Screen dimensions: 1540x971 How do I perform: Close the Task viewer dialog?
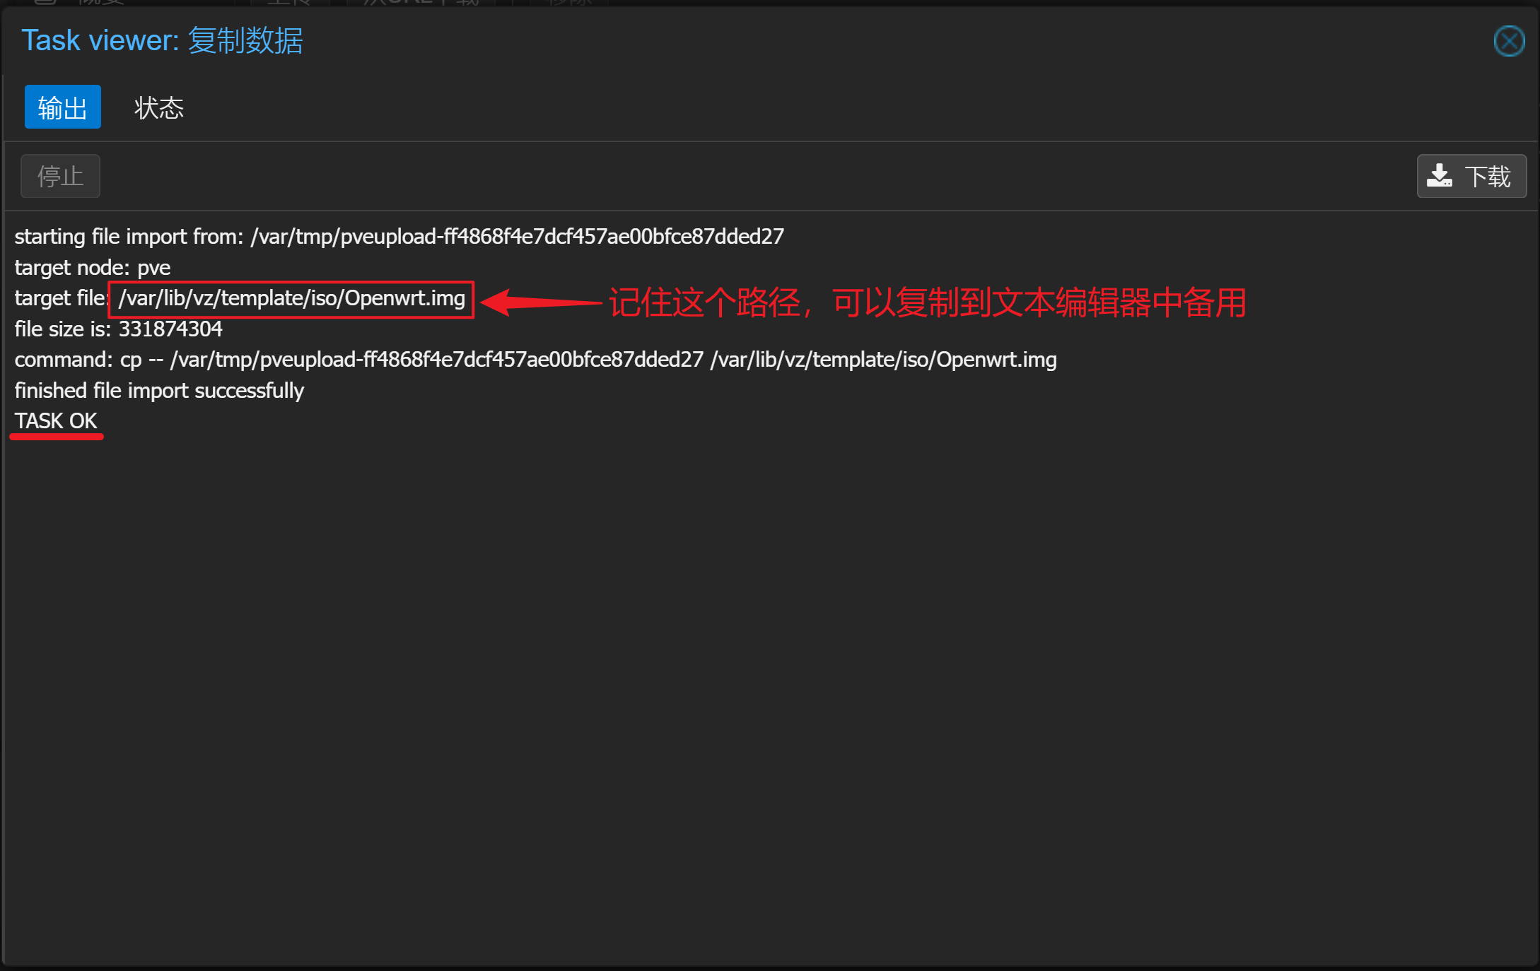tap(1509, 41)
